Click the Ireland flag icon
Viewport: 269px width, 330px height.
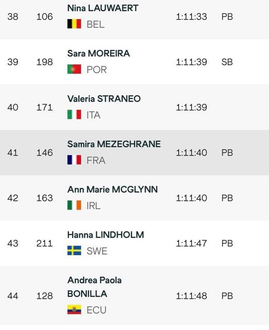pyautogui.click(x=74, y=205)
